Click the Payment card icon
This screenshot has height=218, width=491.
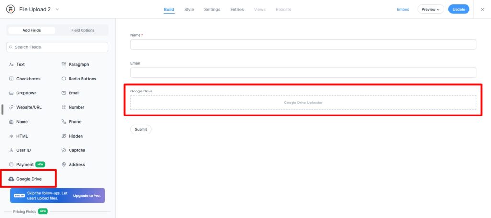[12, 165]
